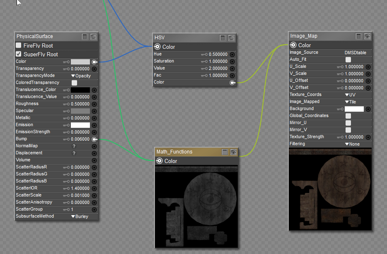Click the HSV node Color output socket

[x=157, y=47]
